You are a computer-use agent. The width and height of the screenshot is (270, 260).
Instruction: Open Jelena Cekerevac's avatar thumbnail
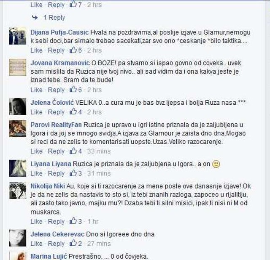18,238
